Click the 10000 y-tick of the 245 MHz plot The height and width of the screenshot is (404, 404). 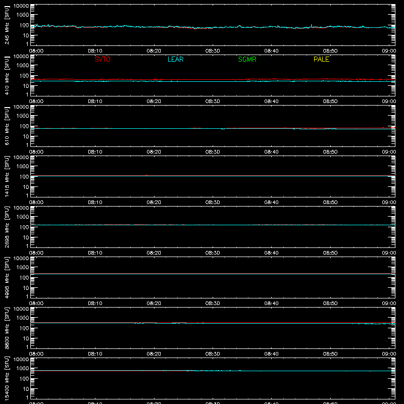point(21,6)
